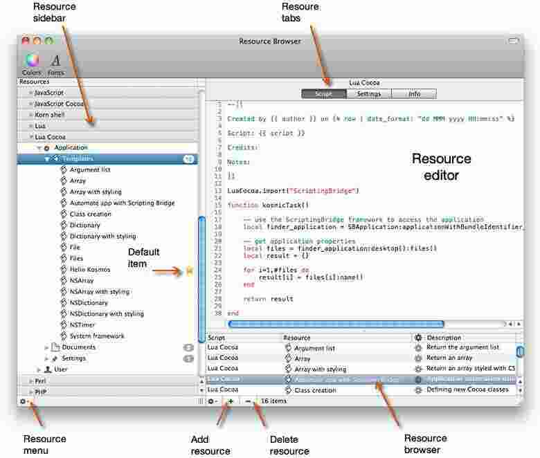Expand the User node
This screenshot has width=540, height=458.
pyautogui.click(x=39, y=369)
